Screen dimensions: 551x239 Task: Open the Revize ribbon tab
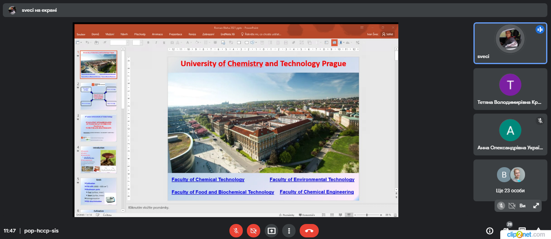pos(192,34)
